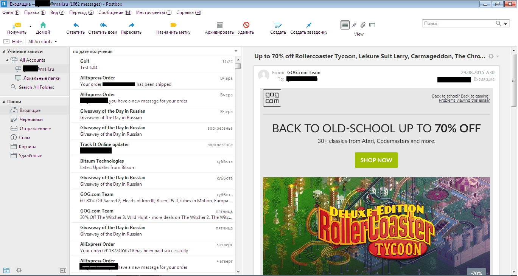This screenshot has height=276, width=518.
Task: Click the Получить (Get mail) icon
Action: (17, 25)
